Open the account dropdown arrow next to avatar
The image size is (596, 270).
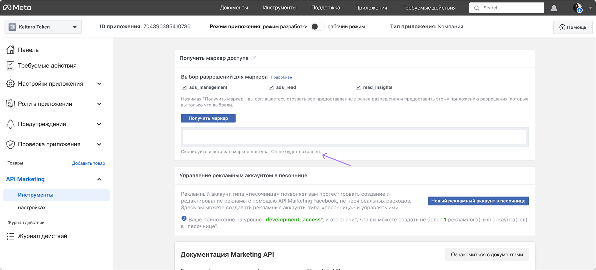click(590, 8)
